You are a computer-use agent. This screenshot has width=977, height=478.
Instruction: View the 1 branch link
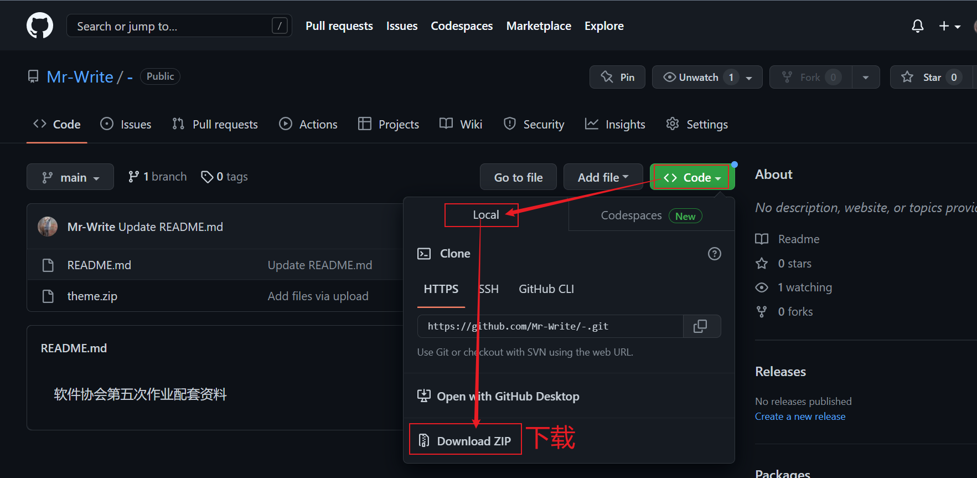(x=157, y=177)
